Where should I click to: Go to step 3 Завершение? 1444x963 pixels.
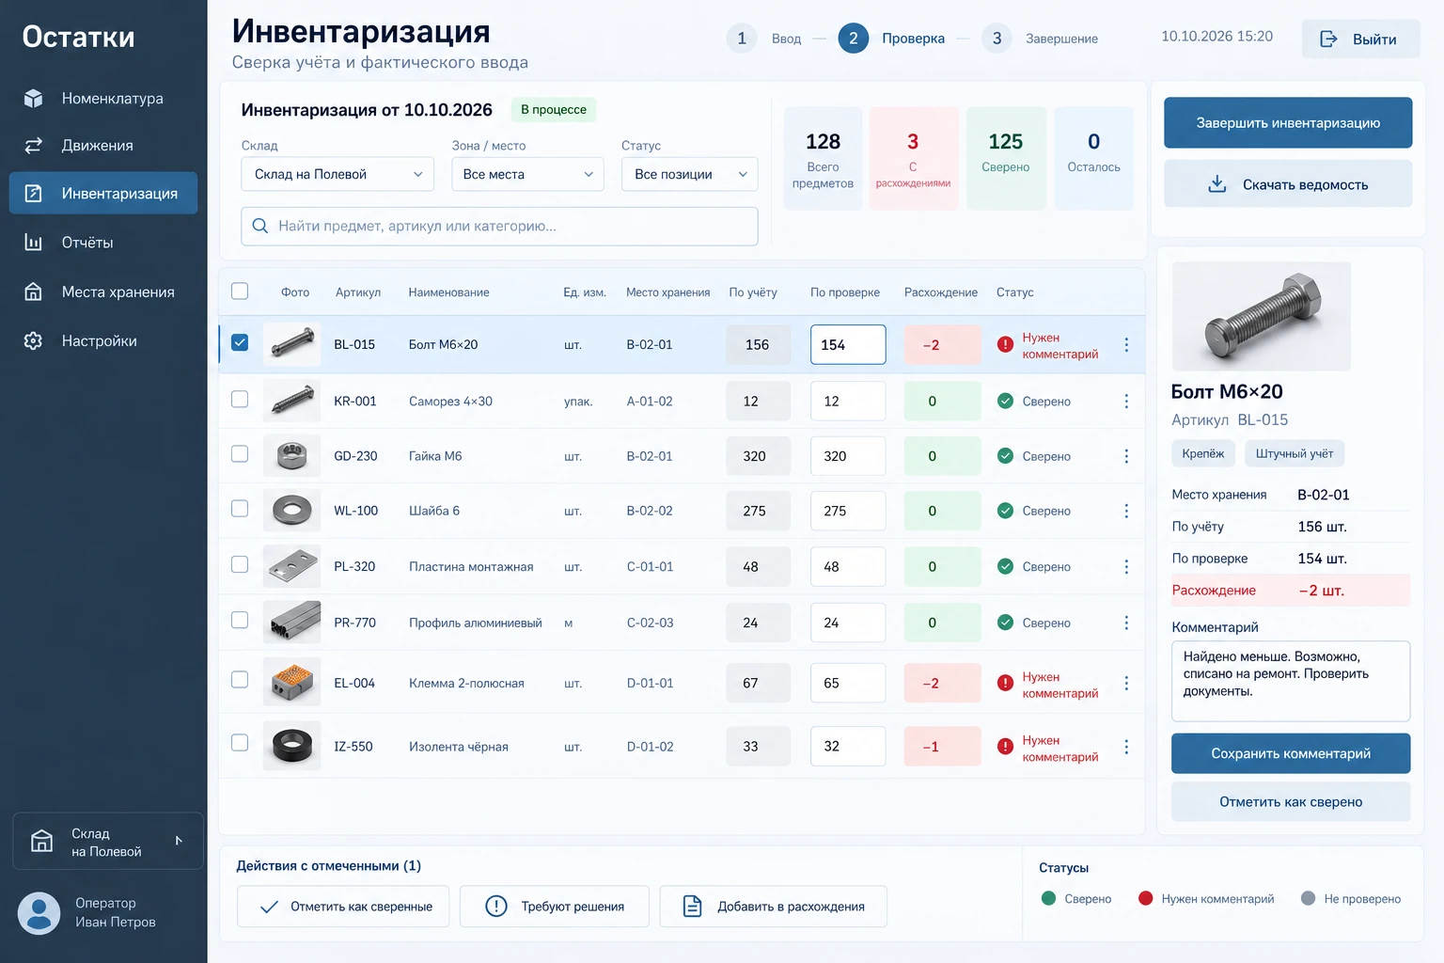[x=1040, y=39]
